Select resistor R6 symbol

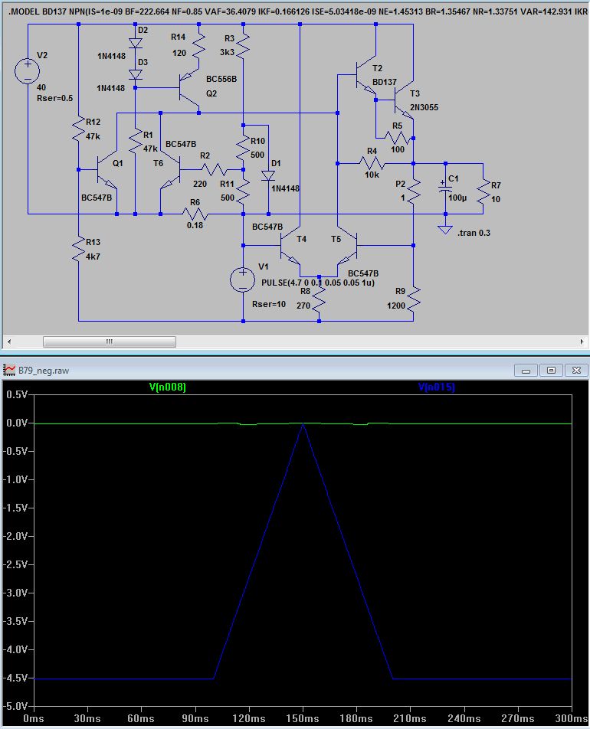(195, 214)
